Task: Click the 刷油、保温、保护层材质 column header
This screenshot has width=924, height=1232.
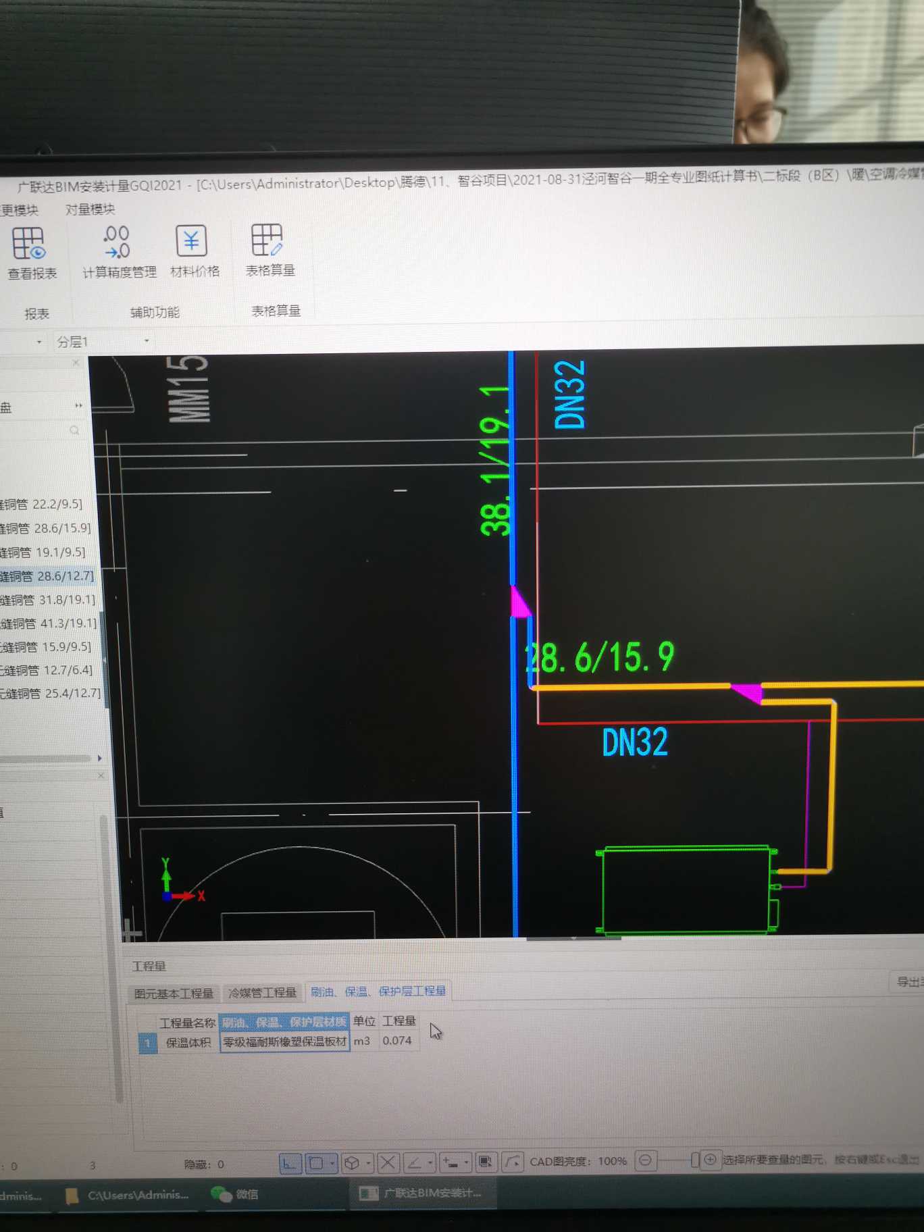Action: pos(284,1022)
